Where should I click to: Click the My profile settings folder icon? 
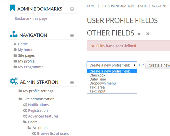20,91
